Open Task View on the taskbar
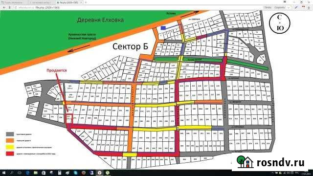The width and height of the screenshot is (313, 176). pyautogui.click(x=20, y=173)
